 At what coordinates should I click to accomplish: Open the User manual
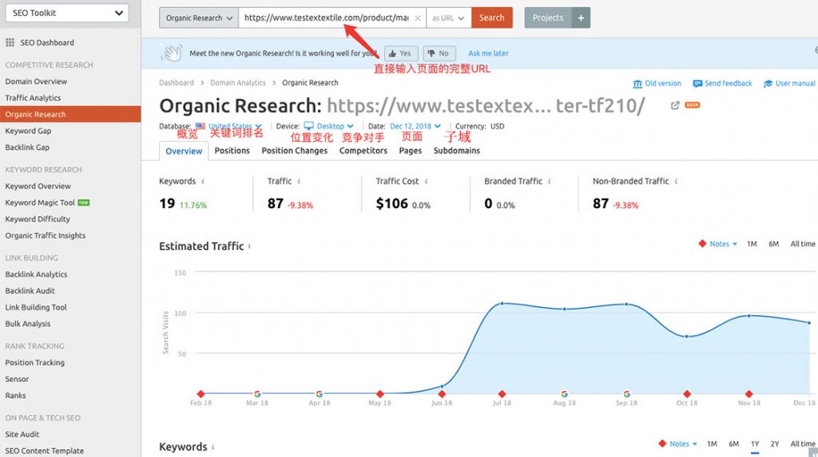coord(789,84)
